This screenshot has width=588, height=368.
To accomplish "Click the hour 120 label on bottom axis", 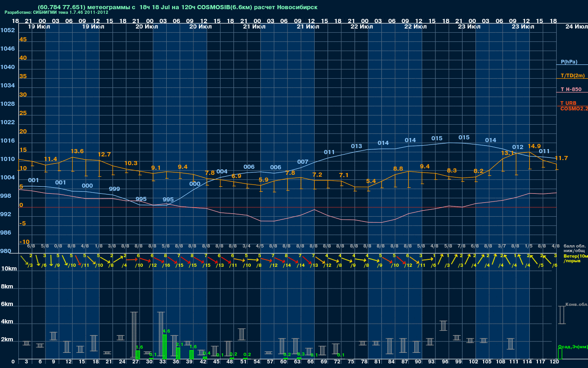I will [x=554, y=362].
